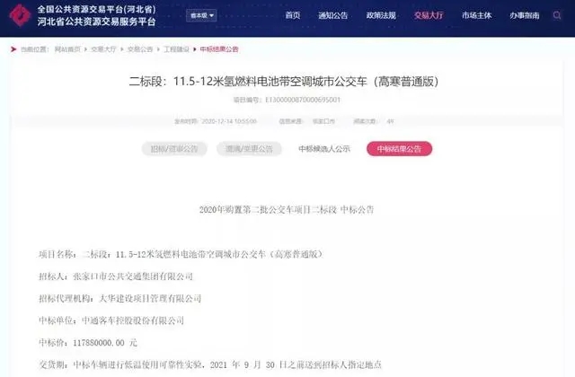The height and width of the screenshot is (377, 575).
Task: Click the 交易大厅 breadcrumb link
Action: click(x=103, y=49)
